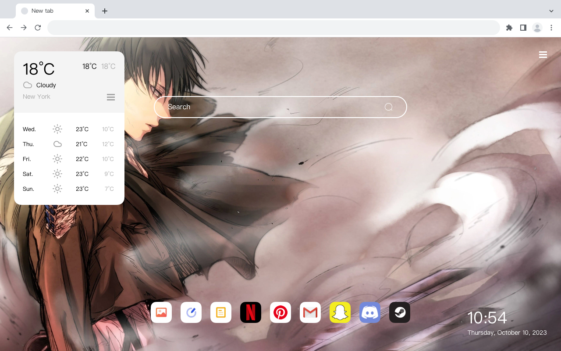Screen dimensions: 561x351
Task: Open the Netflix shortcut
Action: [x=251, y=312]
